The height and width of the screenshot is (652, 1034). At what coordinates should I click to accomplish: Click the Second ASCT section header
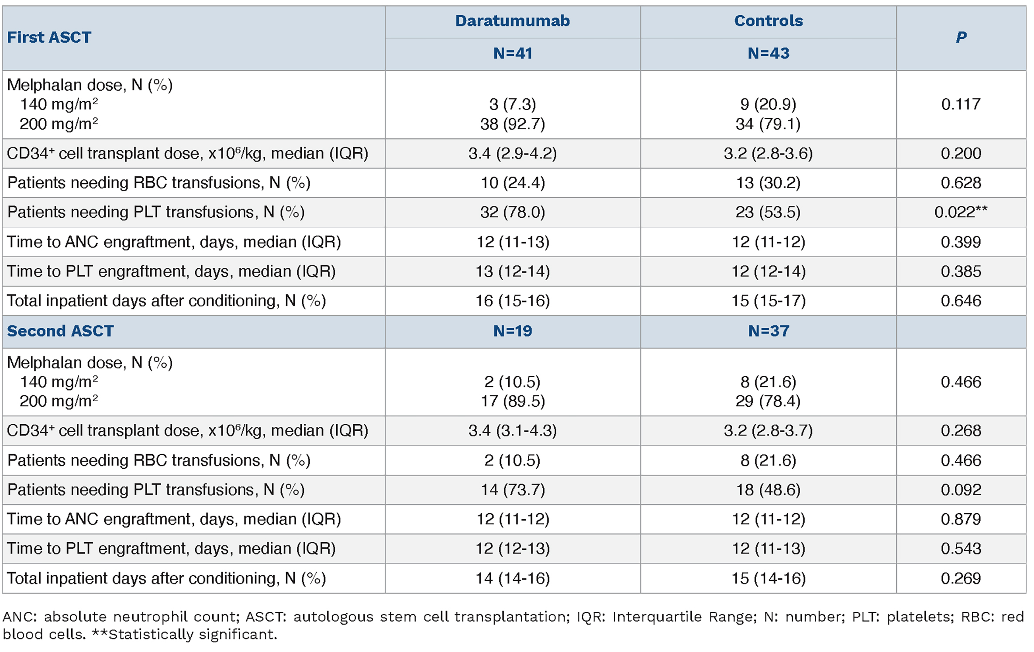[60, 331]
